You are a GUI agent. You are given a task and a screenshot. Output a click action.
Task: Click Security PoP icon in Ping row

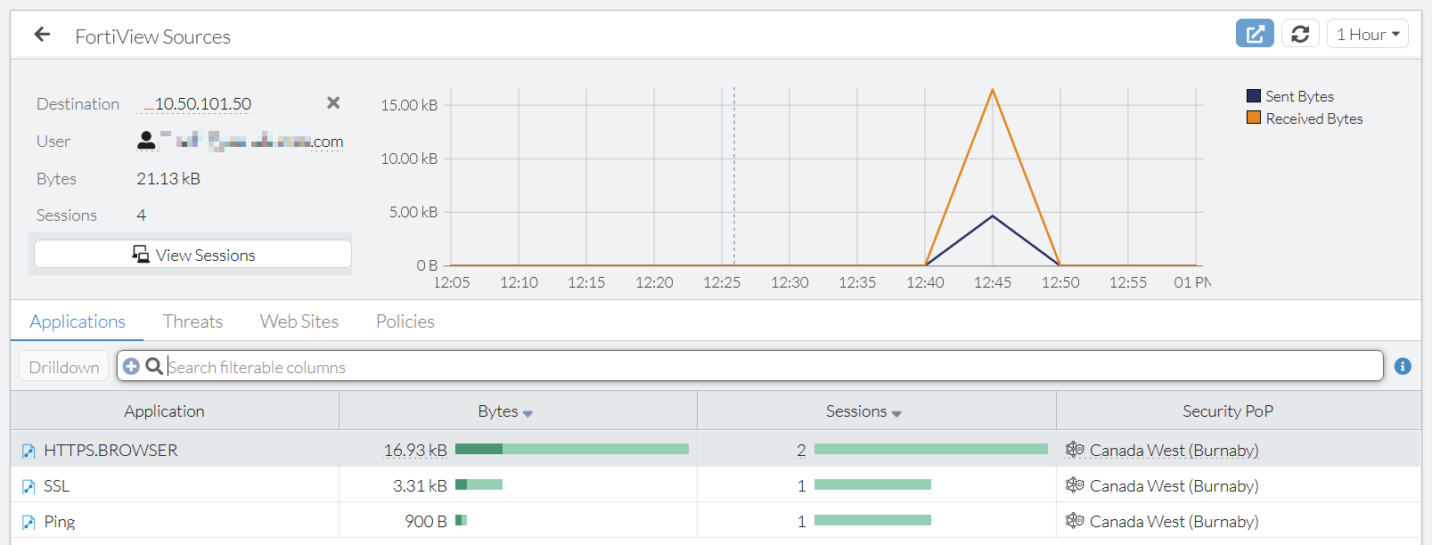pyautogui.click(x=1075, y=520)
